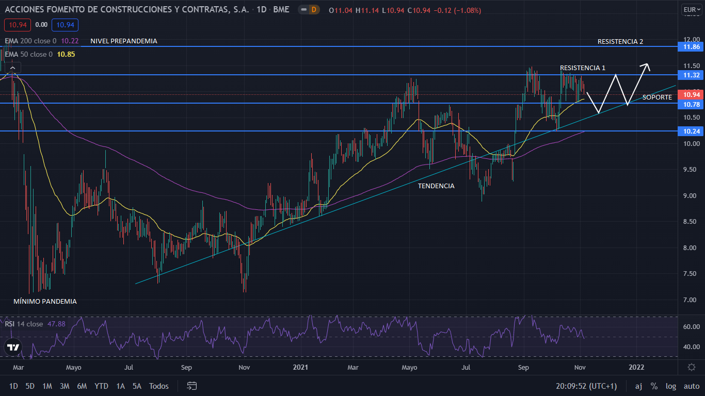Click the grey market status indicator pill
This screenshot has height=396, width=705.
click(302, 10)
